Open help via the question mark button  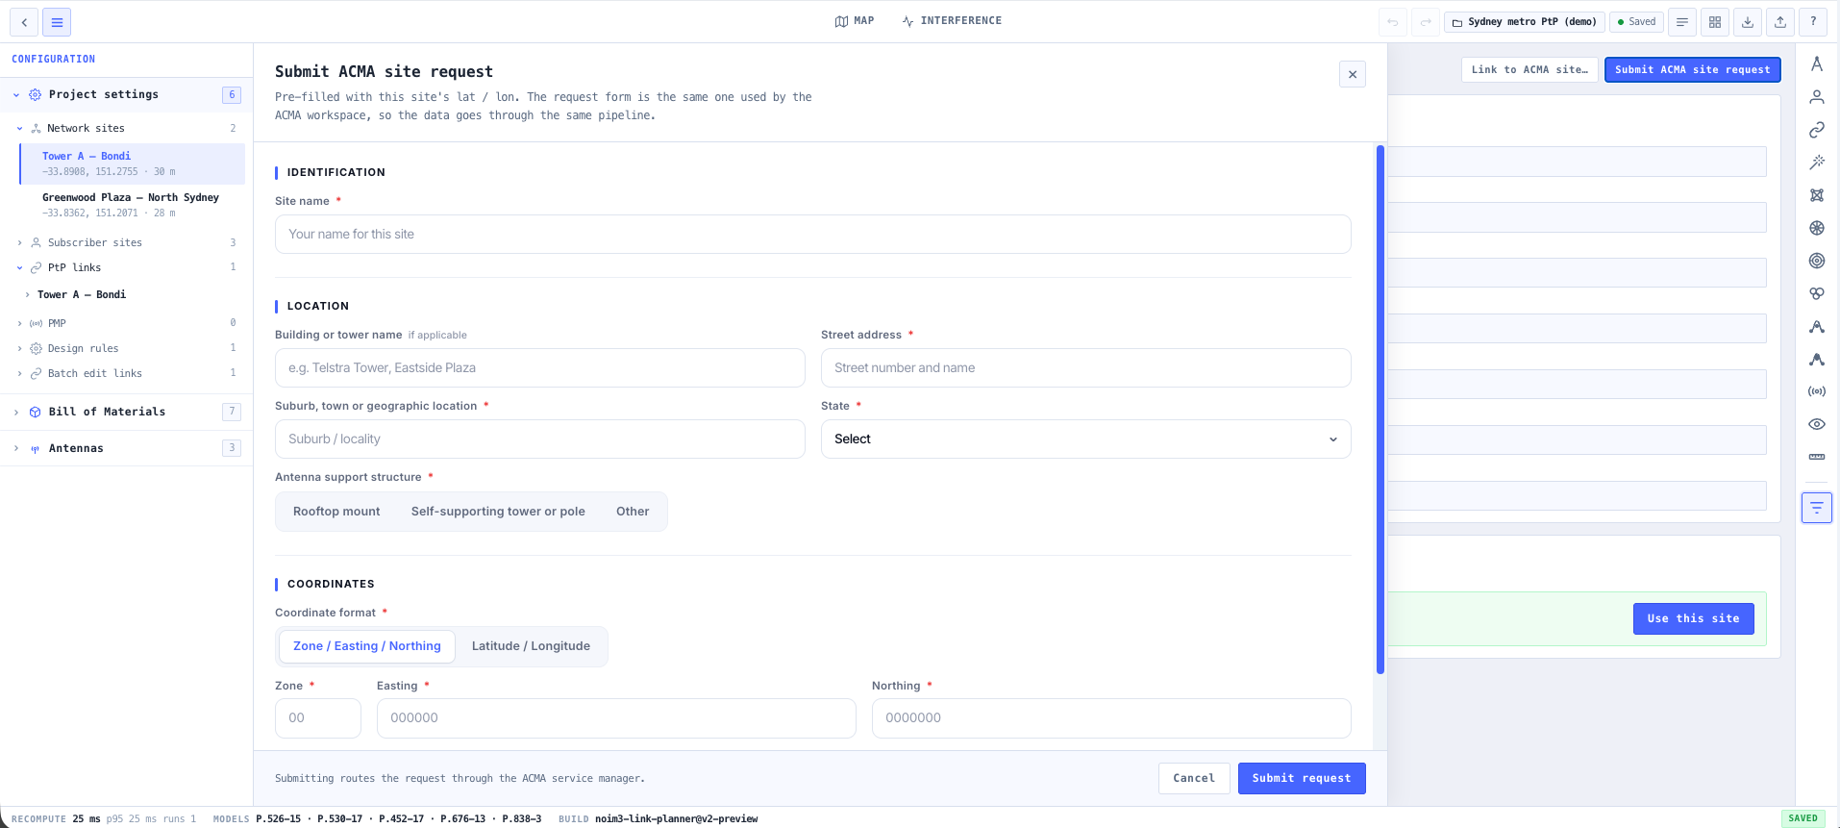pyautogui.click(x=1813, y=22)
